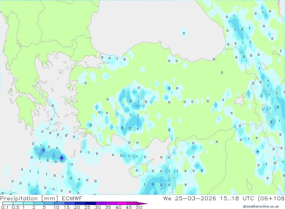Click the '35' legend scale label
This screenshot has width=285, height=209.
(108, 207)
